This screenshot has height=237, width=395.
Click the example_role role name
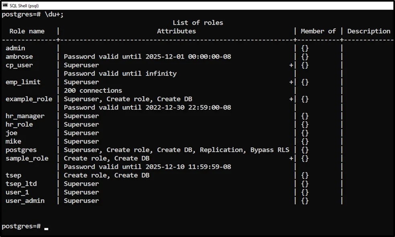(x=29, y=99)
